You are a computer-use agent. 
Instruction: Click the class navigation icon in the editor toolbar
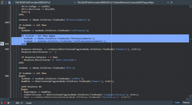tap(2, 2)
